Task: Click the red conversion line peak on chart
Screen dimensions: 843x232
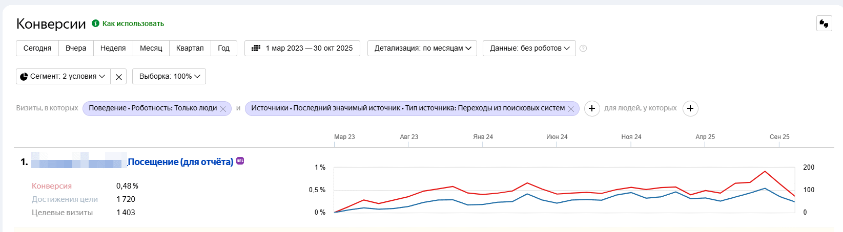Action: click(x=765, y=171)
